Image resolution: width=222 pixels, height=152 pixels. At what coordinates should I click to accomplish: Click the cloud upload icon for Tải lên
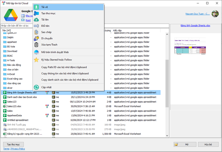click(x=36, y=20)
